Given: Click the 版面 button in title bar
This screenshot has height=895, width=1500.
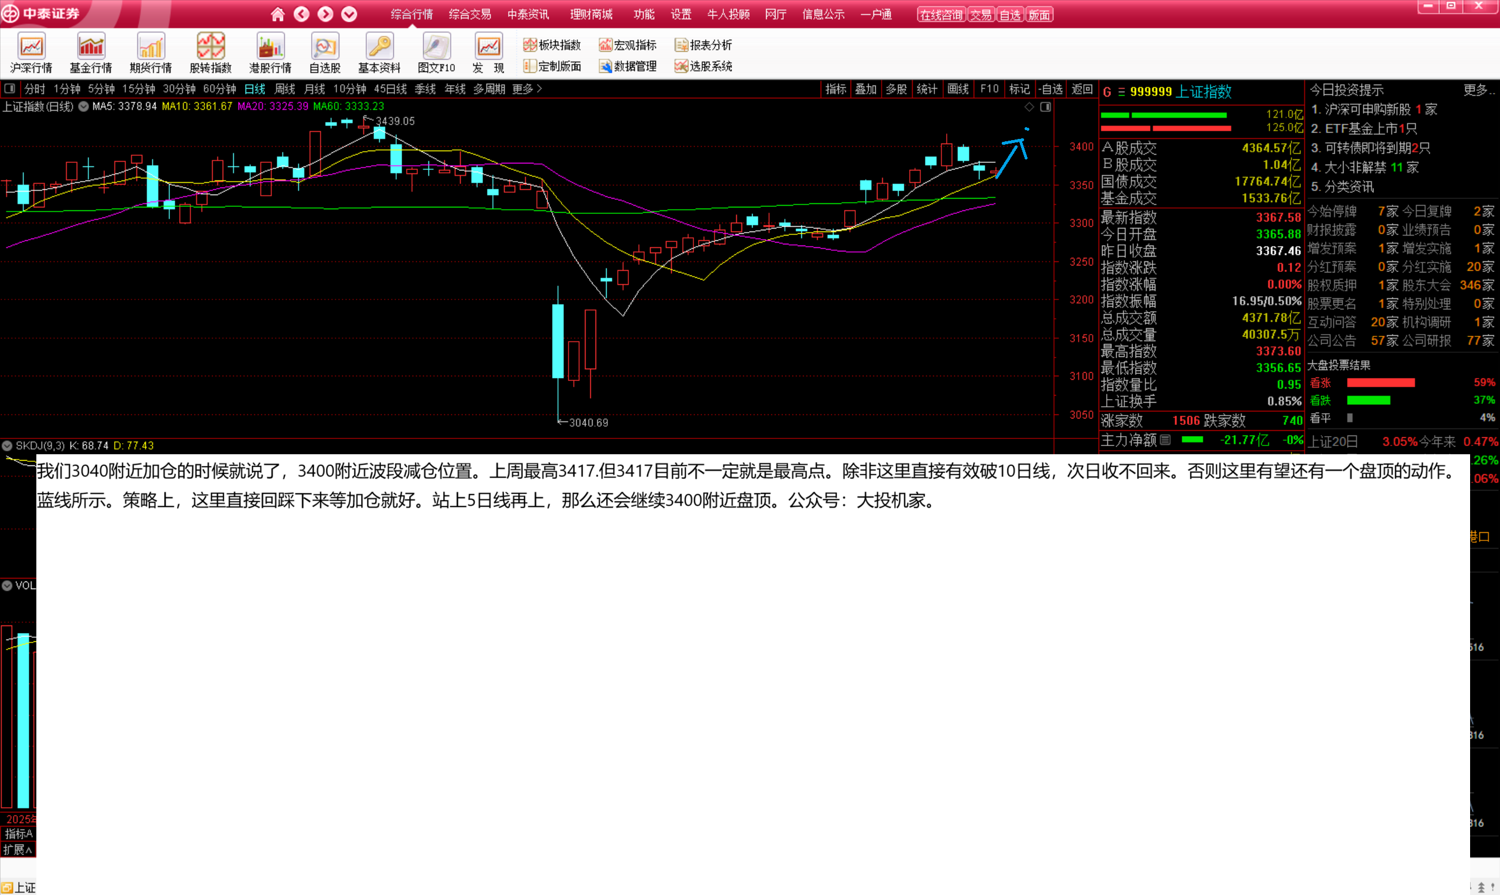Looking at the screenshot, I should (1039, 15).
